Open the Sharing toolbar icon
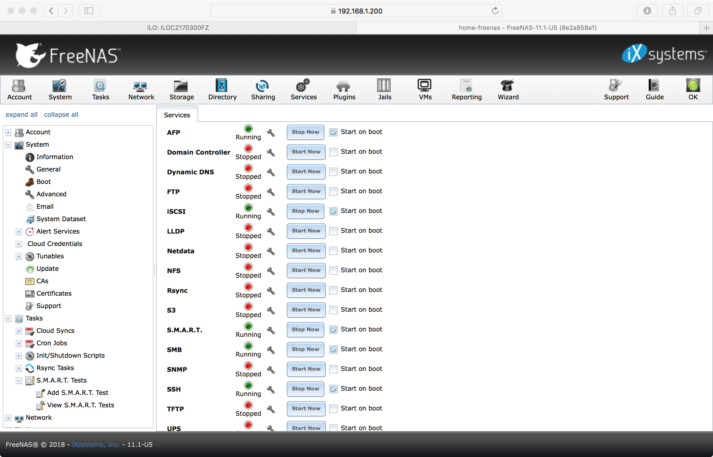The height and width of the screenshot is (457, 713). pos(263,89)
